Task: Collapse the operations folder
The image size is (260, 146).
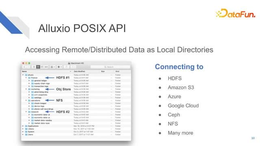Action: (26, 100)
